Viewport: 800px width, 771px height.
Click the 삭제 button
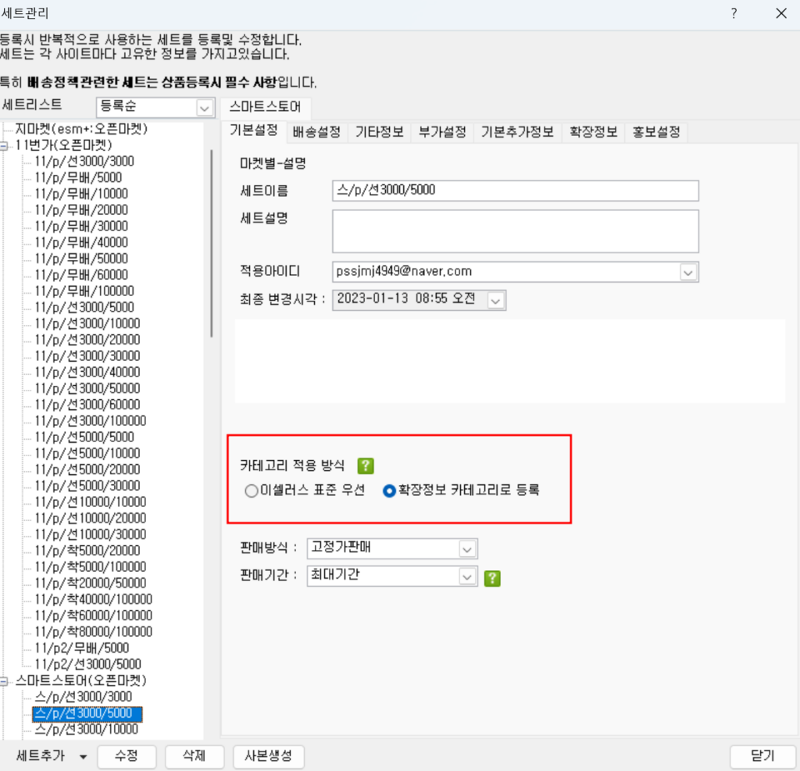(194, 755)
